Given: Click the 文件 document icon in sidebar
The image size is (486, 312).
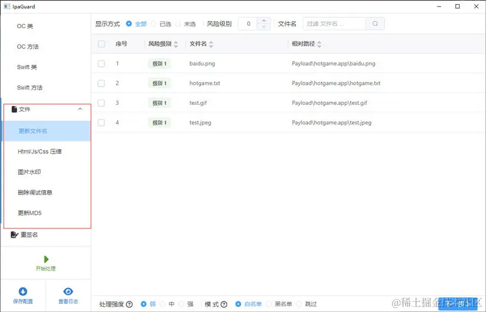Looking at the screenshot, I should (14, 109).
